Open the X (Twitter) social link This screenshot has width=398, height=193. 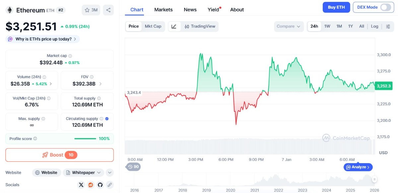tap(81, 185)
